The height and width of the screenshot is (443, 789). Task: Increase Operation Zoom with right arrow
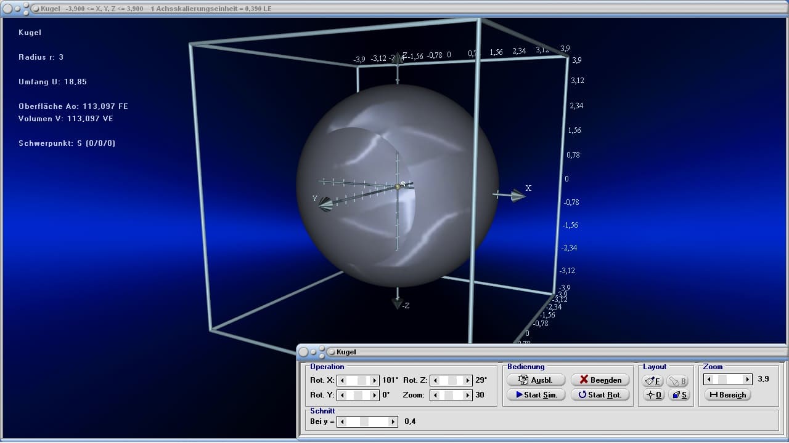pos(467,395)
